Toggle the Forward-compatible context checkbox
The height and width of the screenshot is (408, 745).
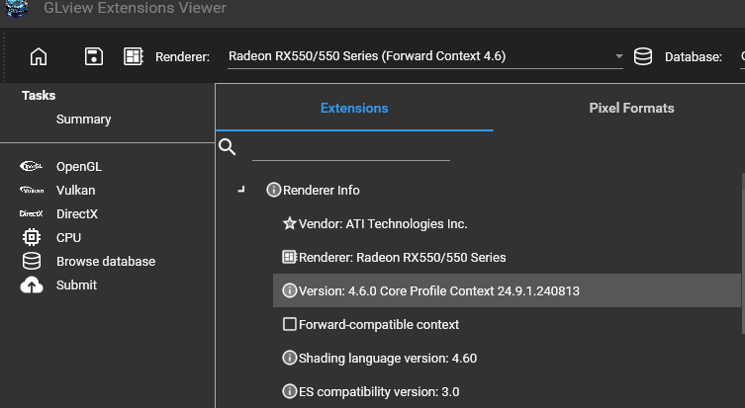tap(289, 324)
